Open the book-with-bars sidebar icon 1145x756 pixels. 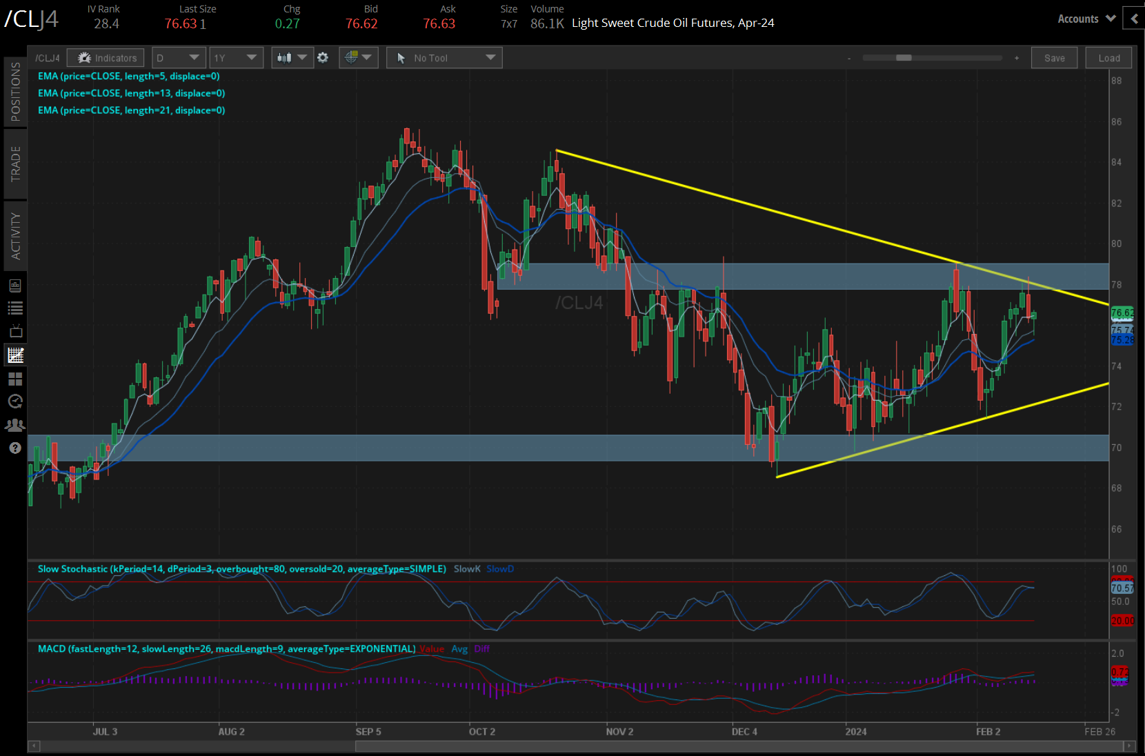[x=15, y=286]
